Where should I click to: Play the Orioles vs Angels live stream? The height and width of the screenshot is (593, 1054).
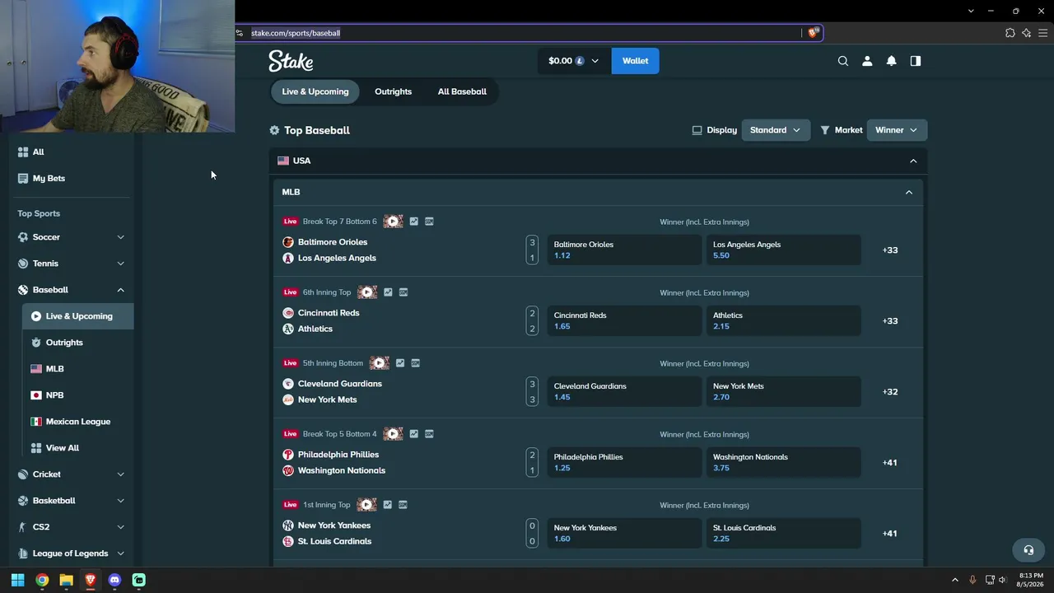coord(393,222)
